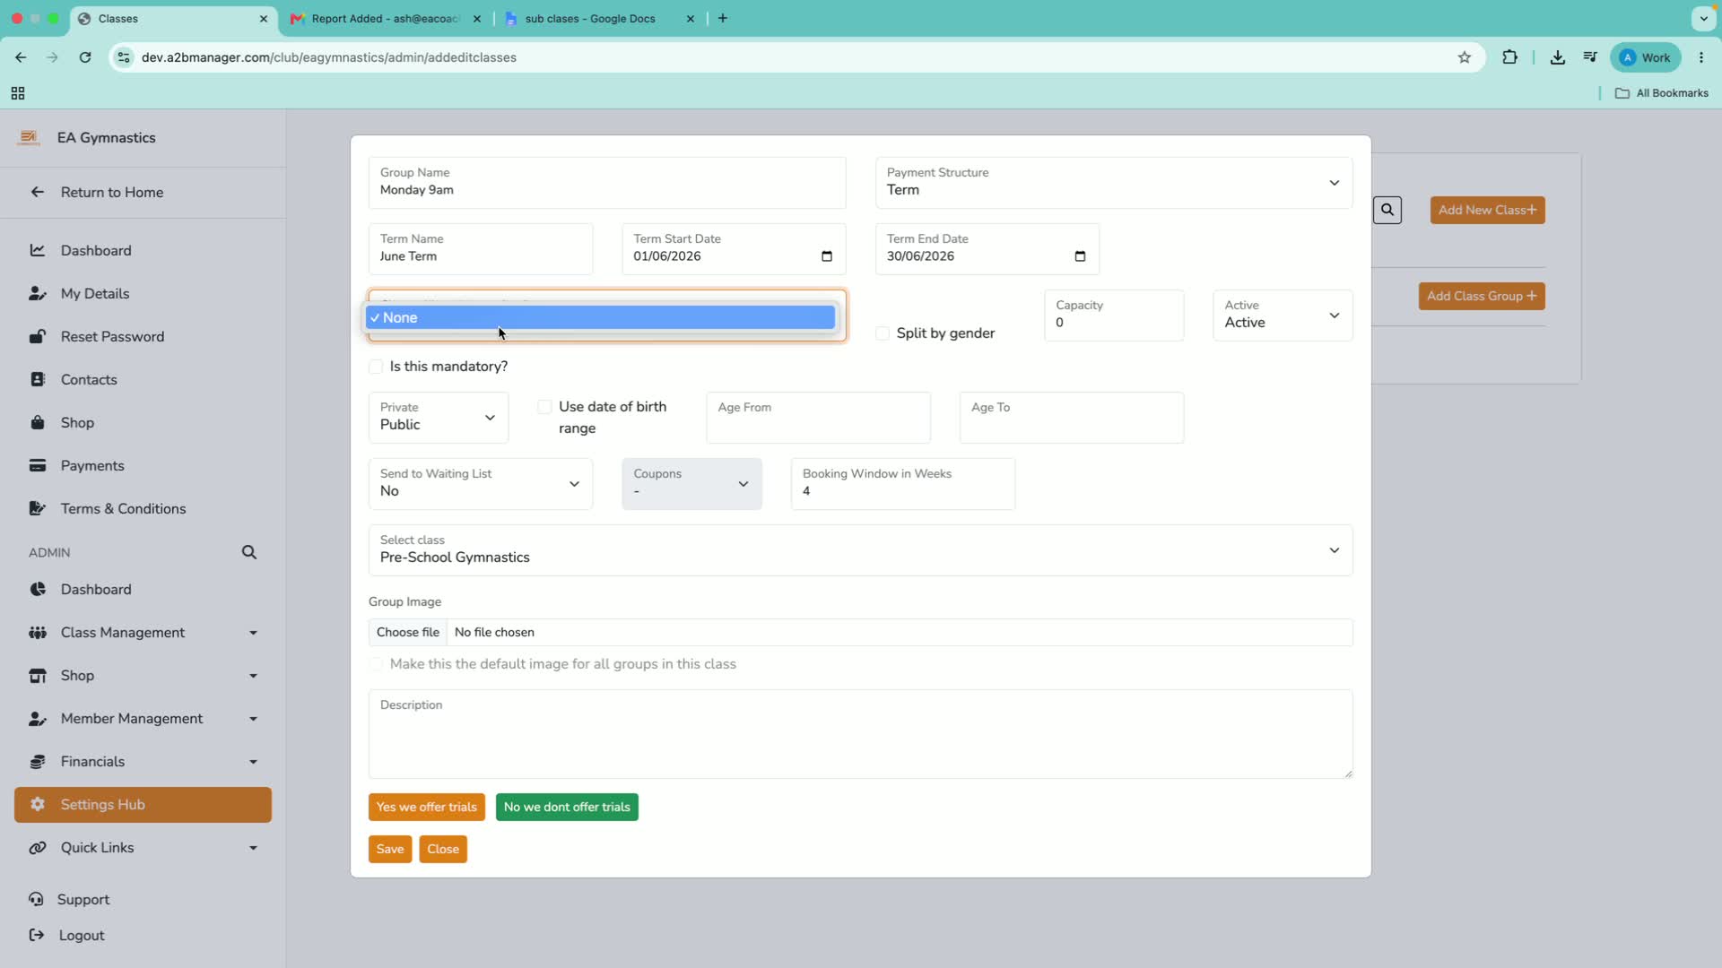The image size is (1722, 968).
Task: Open the Payment Structure dropdown
Action: coord(1114,183)
